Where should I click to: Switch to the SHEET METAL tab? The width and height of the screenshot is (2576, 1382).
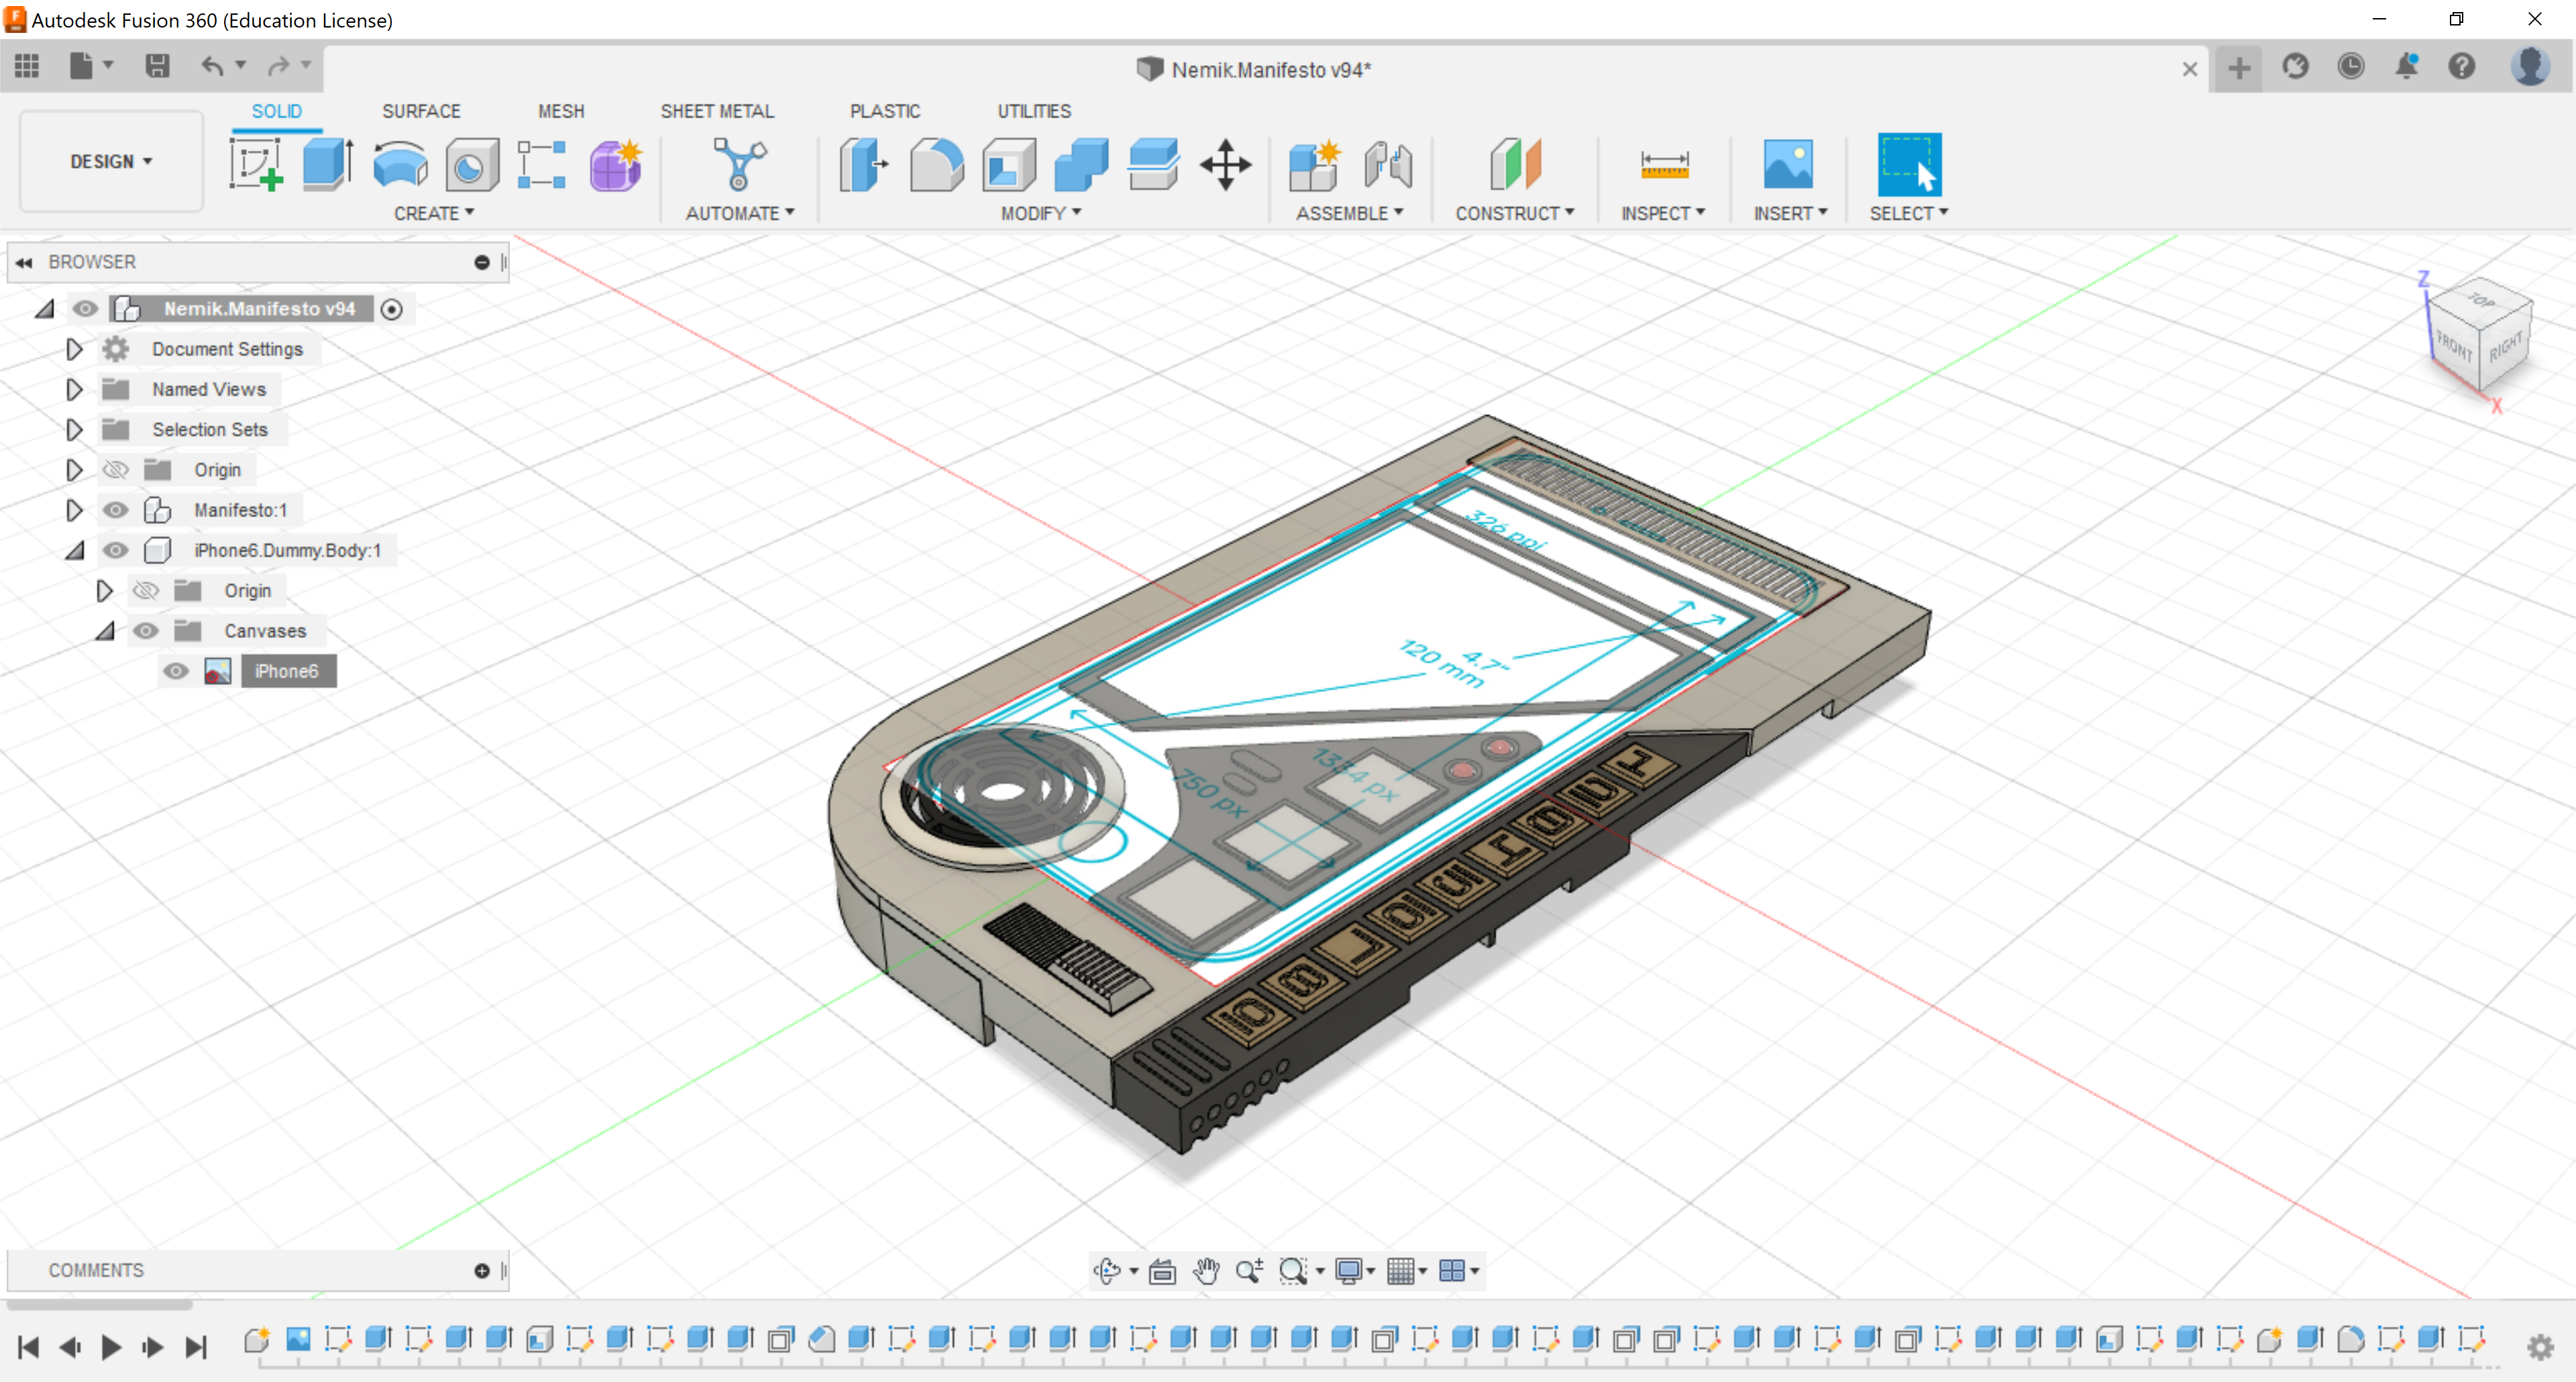click(717, 111)
